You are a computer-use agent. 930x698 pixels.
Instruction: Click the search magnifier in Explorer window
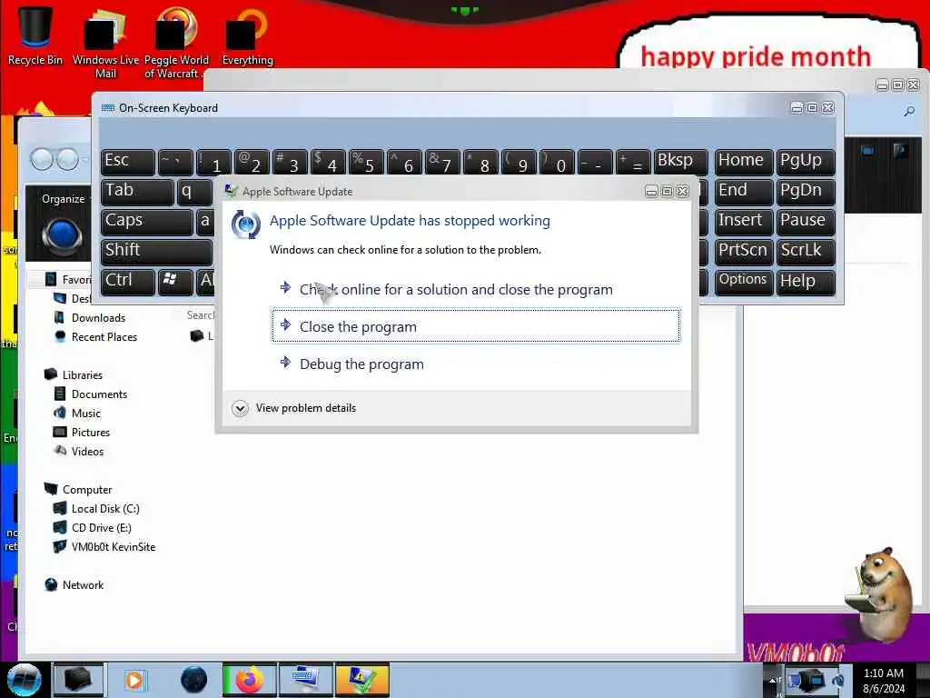908,111
